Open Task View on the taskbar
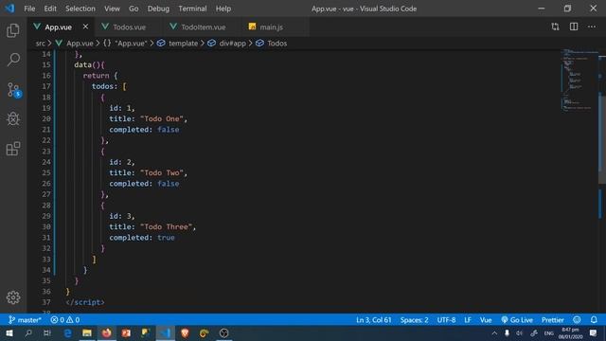Screen dimensions: 606x341 pos(47,332)
